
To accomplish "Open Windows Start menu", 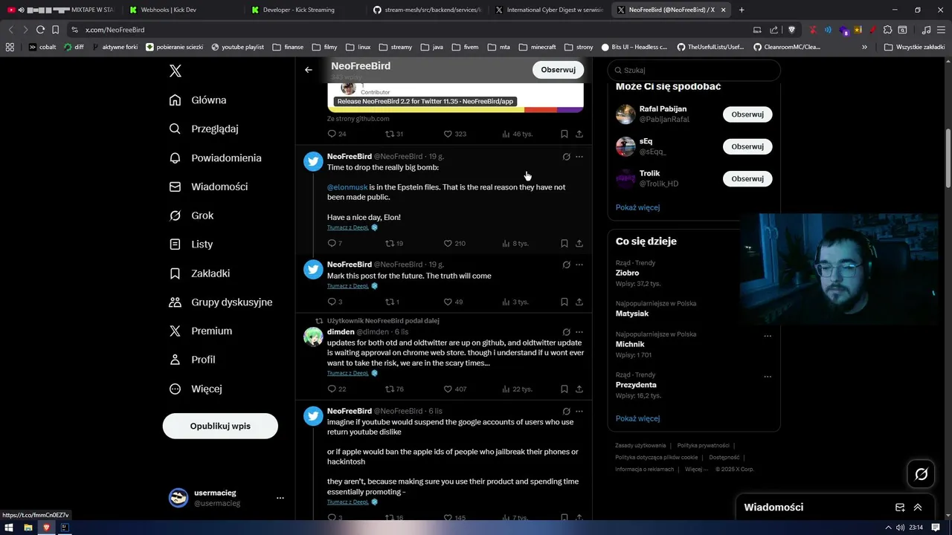I will click(x=9, y=528).
